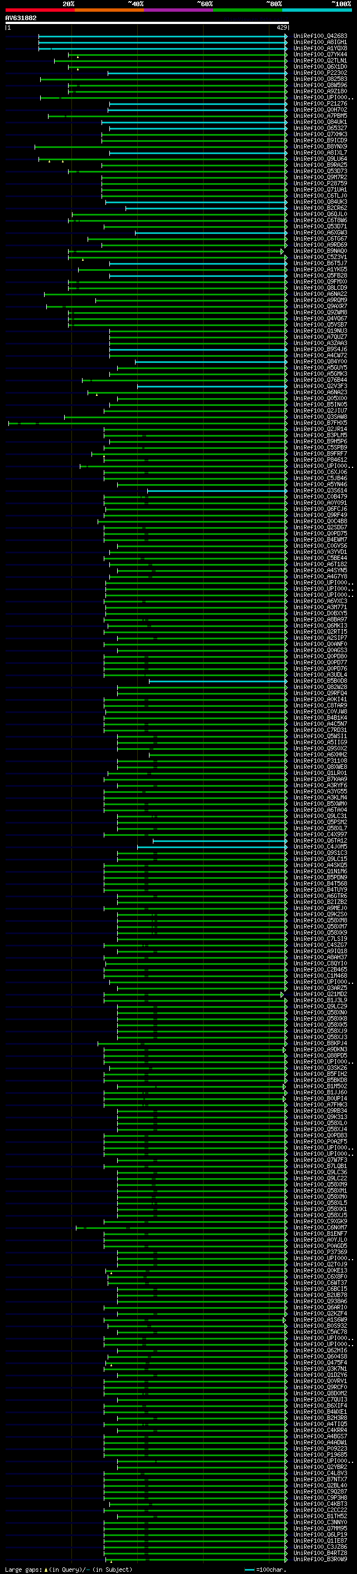Click the 'Large gaps' legend text
This screenshot has width=357, height=1574.
coord(23,1569)
